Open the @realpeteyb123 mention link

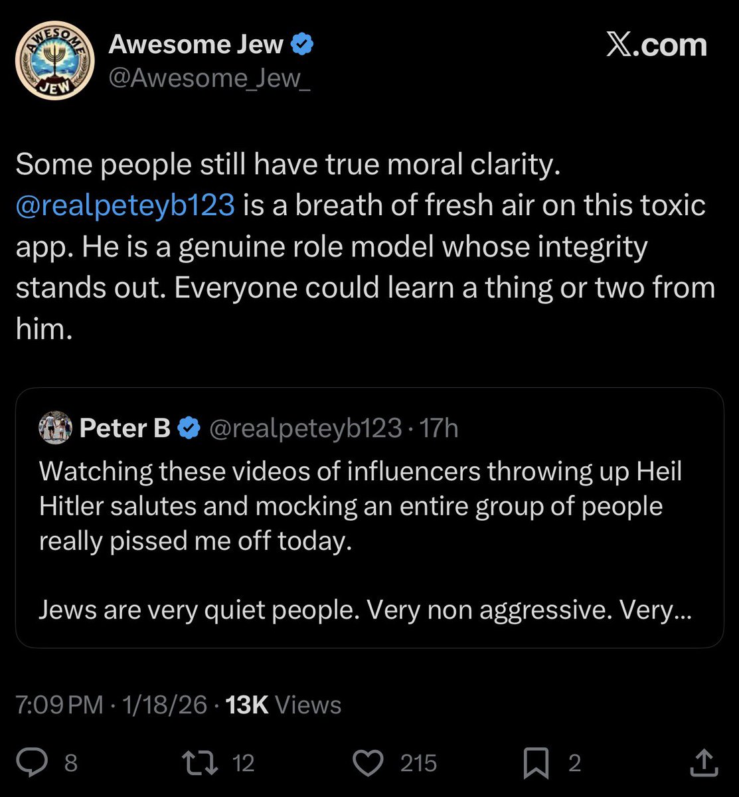click(x=125, y=205)
